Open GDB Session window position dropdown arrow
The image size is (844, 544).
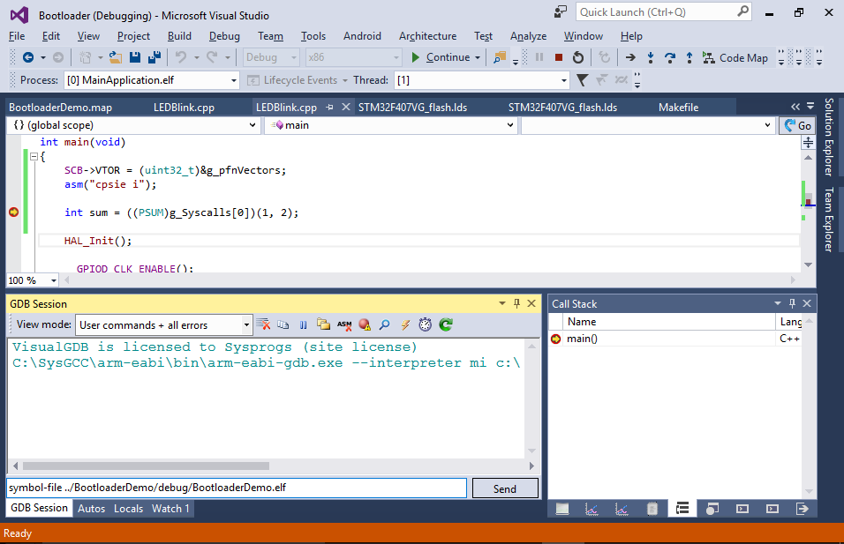click(x=502, y=303)
